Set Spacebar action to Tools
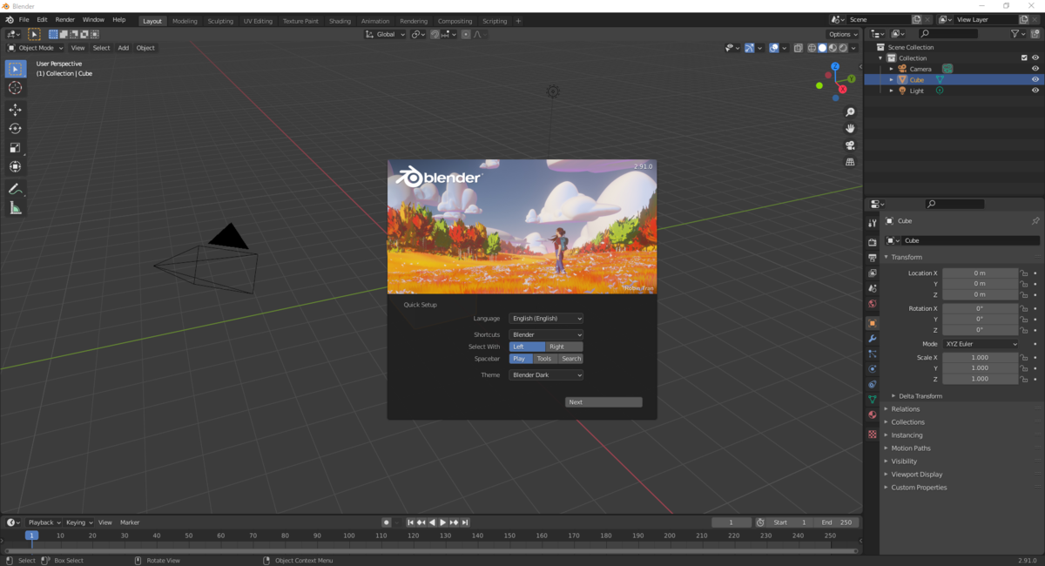Image resolution: width=1045 pixels, height=566 pixels. point(544,359)
